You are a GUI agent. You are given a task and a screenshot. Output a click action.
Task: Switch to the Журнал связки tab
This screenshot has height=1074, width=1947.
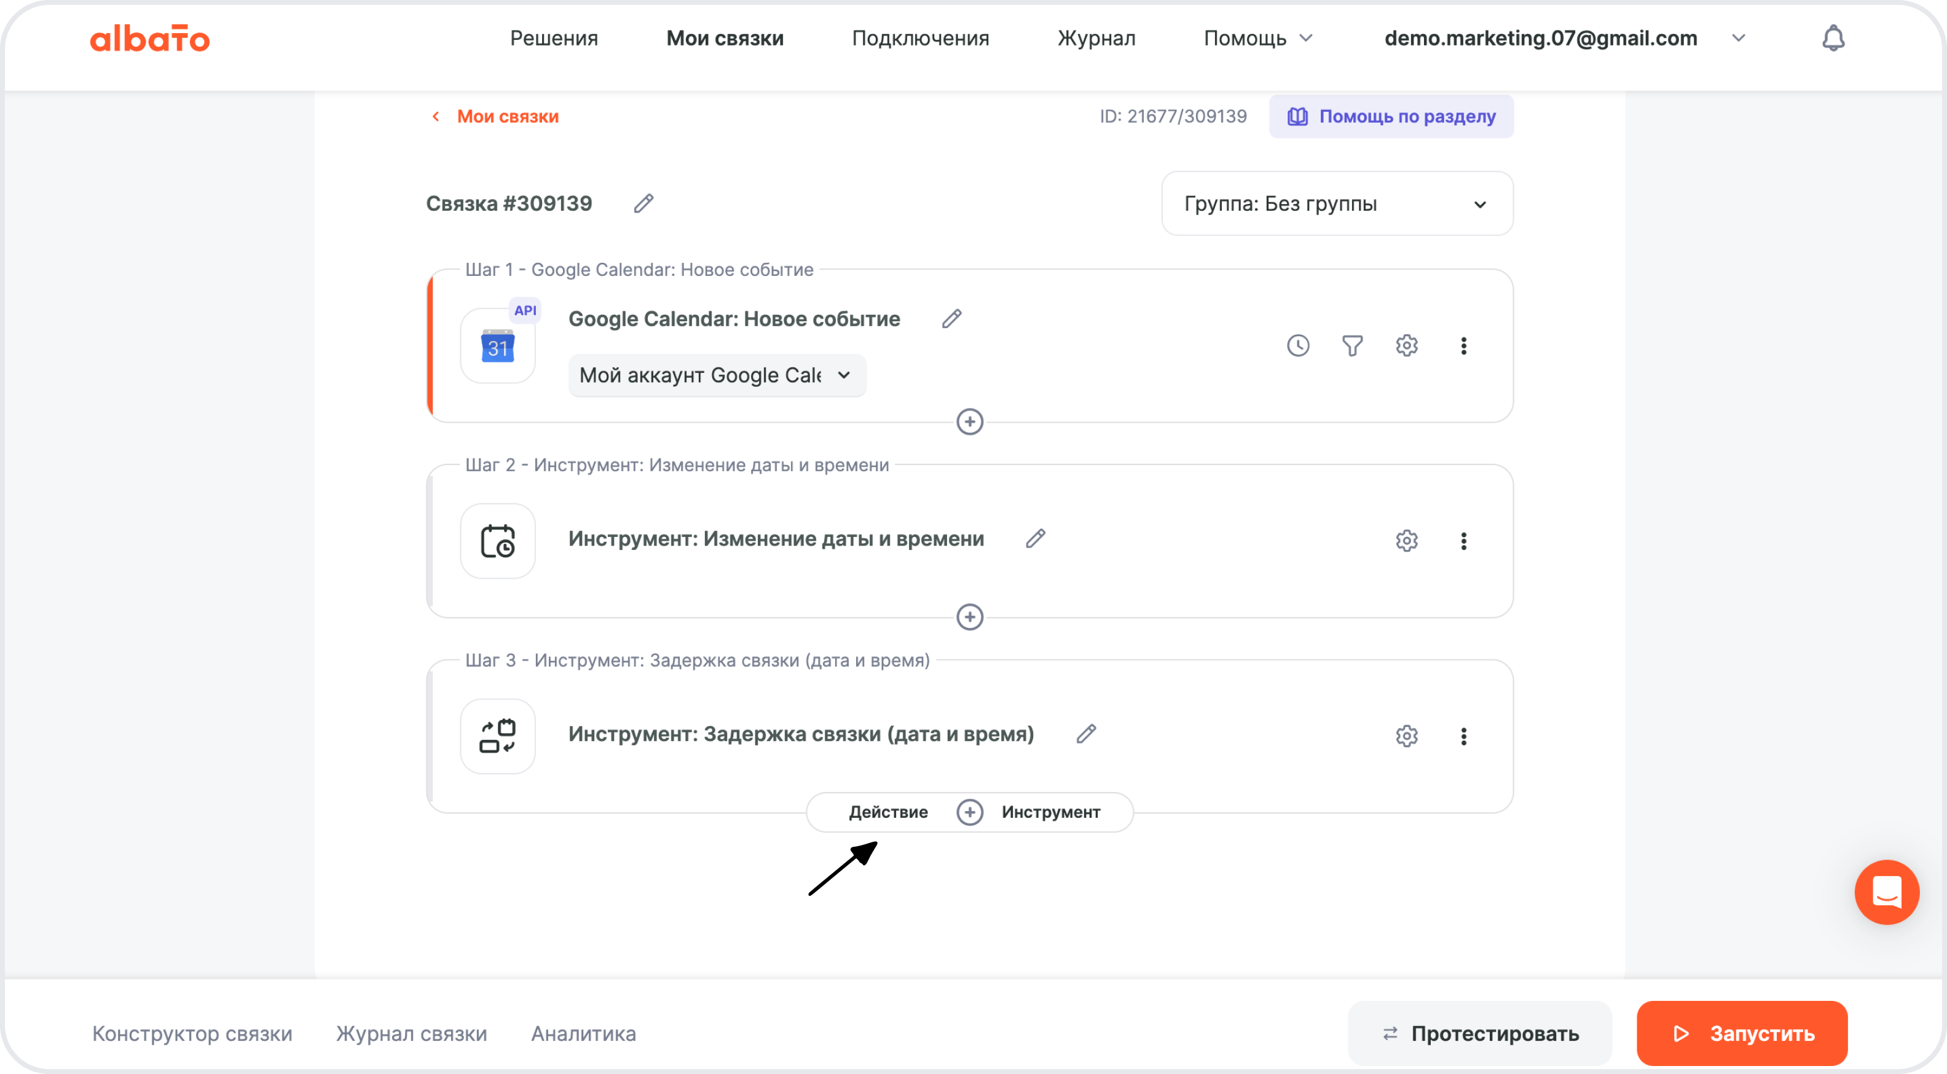pyautogui.click(x=411, y=1033)
